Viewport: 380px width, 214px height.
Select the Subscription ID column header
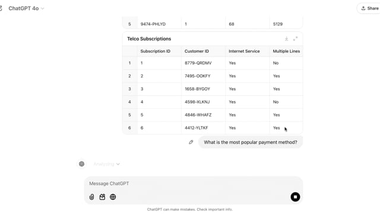click(156, 51)
